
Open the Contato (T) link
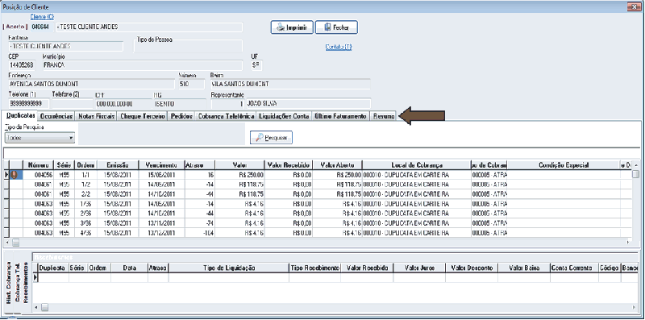tap(339, 48)
